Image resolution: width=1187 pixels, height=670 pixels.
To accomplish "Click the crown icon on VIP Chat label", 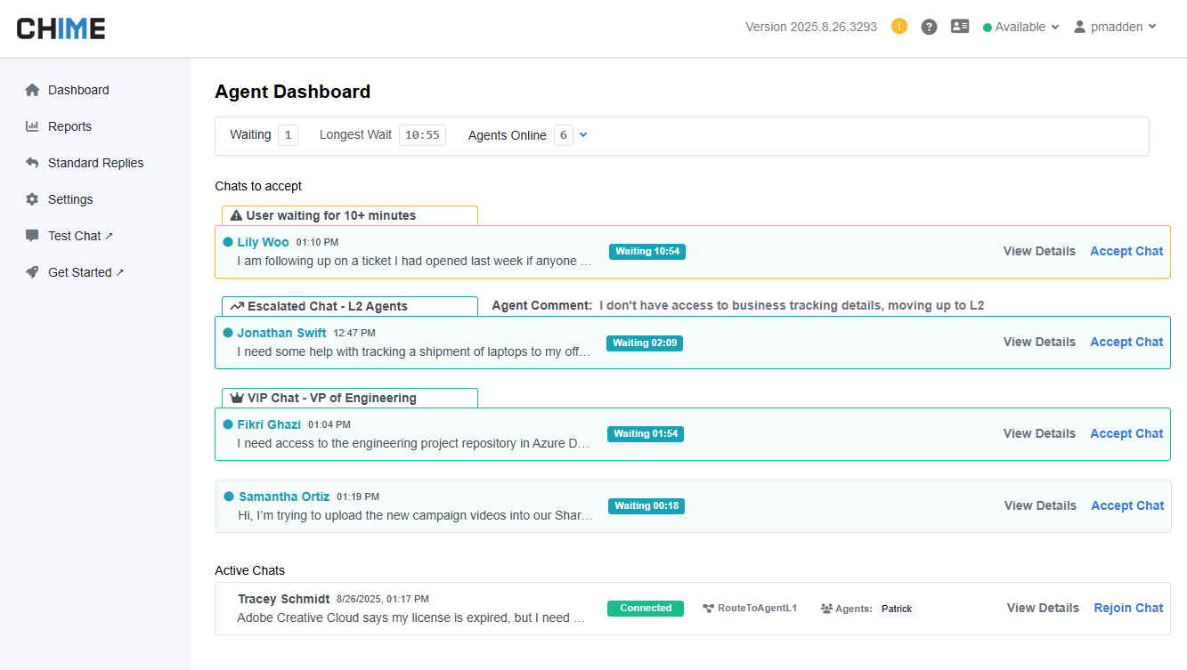I will click(237, 398).
